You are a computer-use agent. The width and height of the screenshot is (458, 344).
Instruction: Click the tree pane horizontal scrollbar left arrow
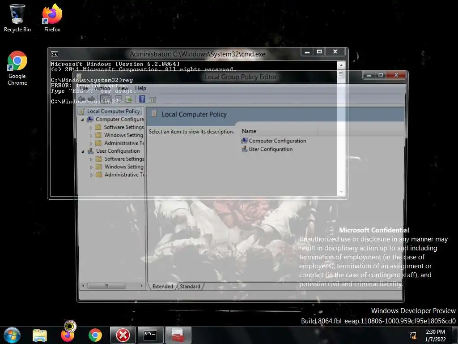(84, 286)
